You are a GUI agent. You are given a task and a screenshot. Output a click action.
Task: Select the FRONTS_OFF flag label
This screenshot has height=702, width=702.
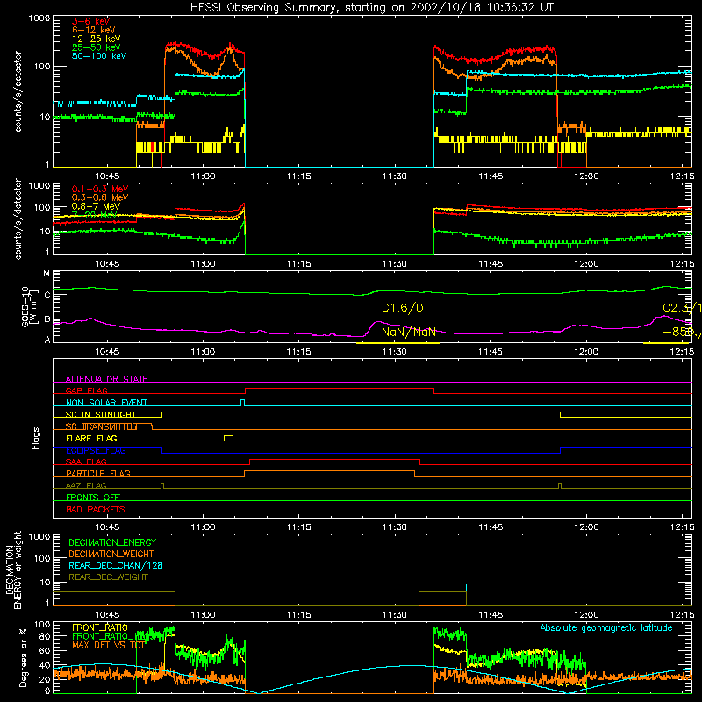(x=93, y=498)
